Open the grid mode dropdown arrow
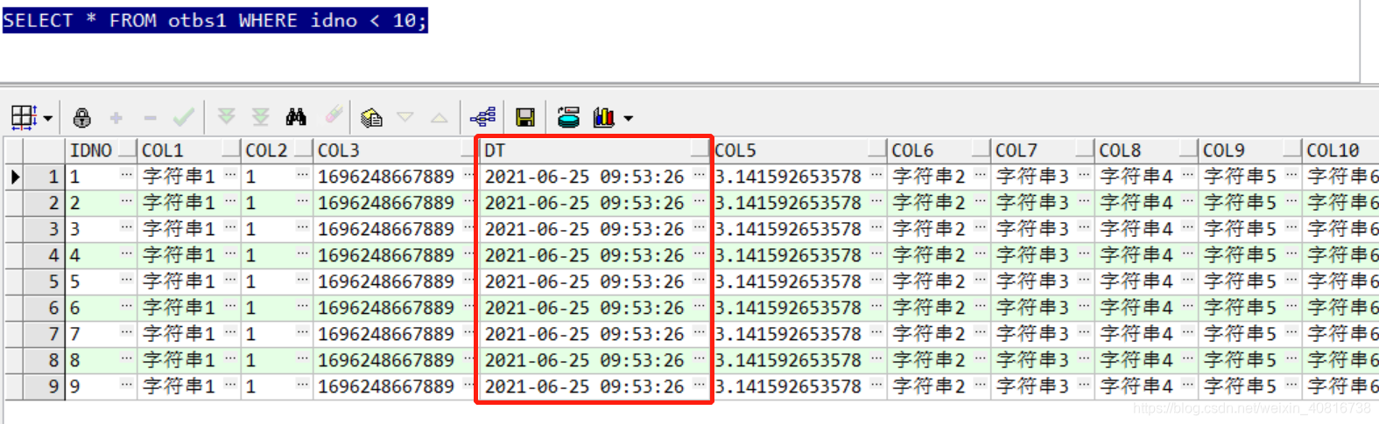The image size is (1379, 424). tap(47, 118)
